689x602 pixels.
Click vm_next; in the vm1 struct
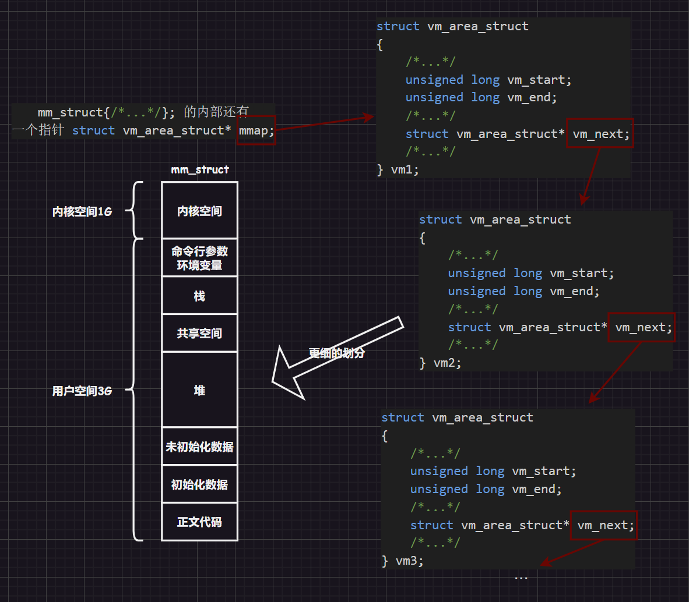point(600,134)
